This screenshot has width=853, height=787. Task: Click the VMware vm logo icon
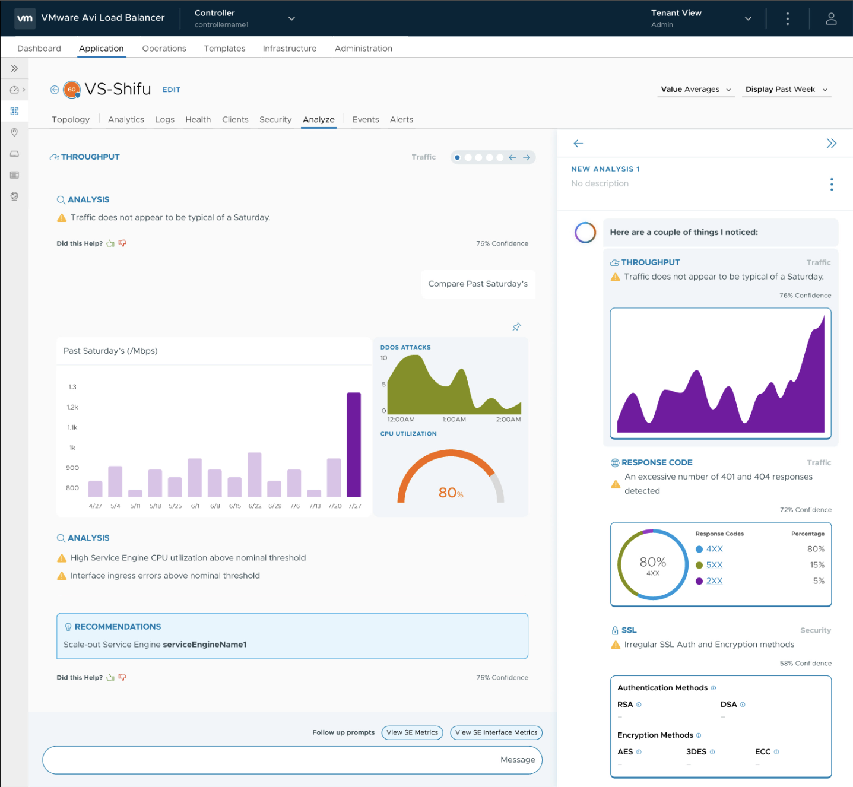pos(25,18)
